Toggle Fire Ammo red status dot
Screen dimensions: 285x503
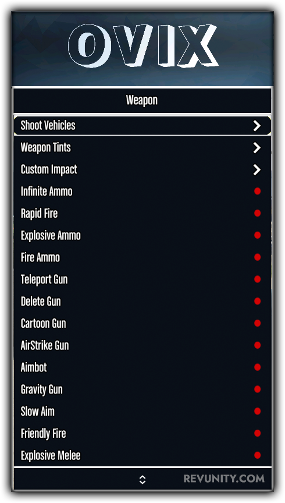pos(257,257)
